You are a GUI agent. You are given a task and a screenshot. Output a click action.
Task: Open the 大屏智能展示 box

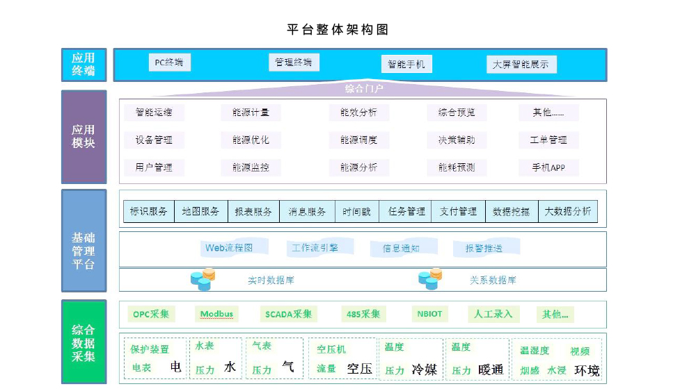pyautogui.click(x=521, y=65)
